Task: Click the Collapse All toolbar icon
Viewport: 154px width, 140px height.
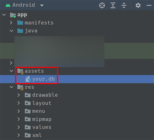Action: coord(124,5)
